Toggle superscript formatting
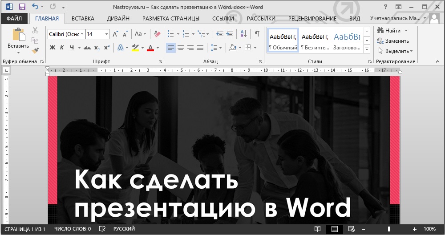Image resolution: width=445 pixels, height=235 pixels. (x=107, y=48)
